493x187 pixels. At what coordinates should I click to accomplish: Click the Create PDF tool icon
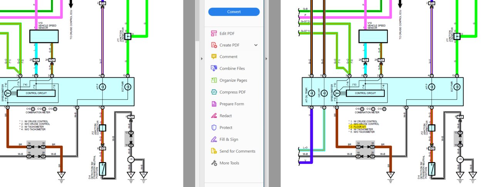coord(214,45)
